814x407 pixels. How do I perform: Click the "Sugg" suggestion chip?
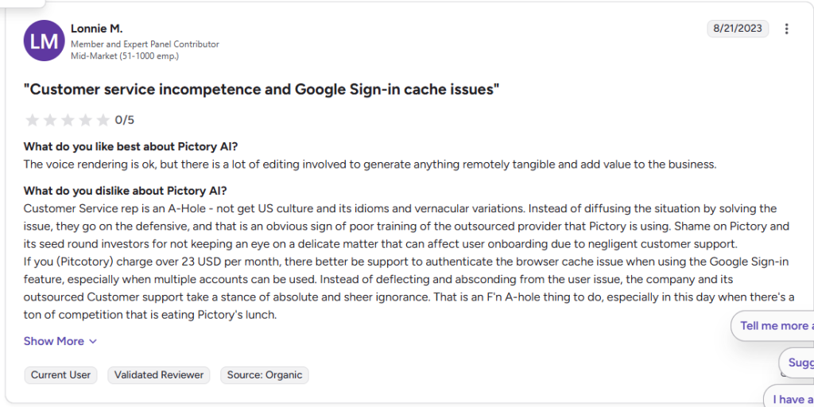coord(798,362)
